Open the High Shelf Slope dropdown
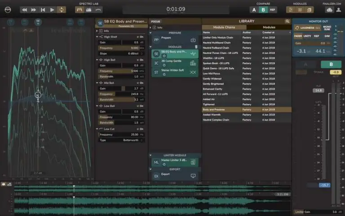The height and width of the screenshot is (216, 345). point(121,54)
